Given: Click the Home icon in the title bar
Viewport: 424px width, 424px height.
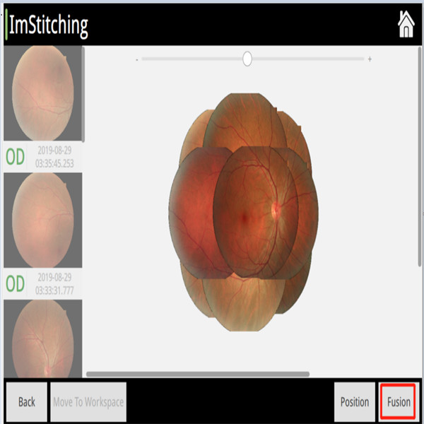Looking at the screenshot, I should click(x=406, y=24).
